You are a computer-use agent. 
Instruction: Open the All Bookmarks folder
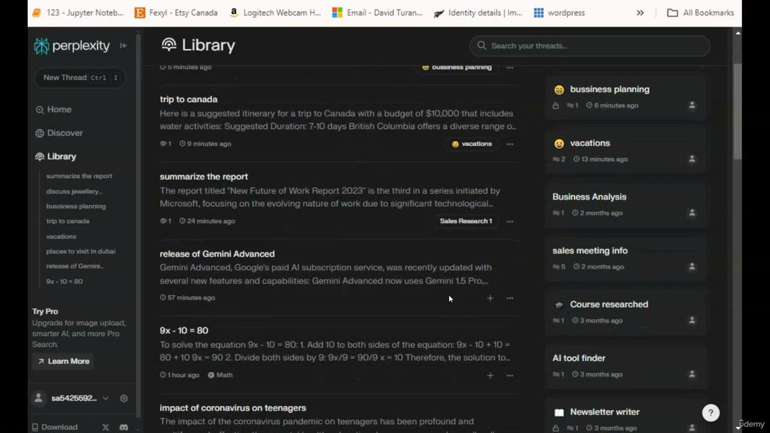tap(701, 13)
